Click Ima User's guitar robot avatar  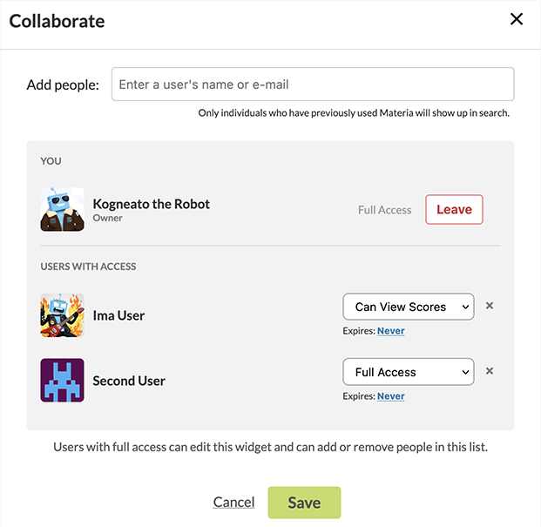point(62,315)
